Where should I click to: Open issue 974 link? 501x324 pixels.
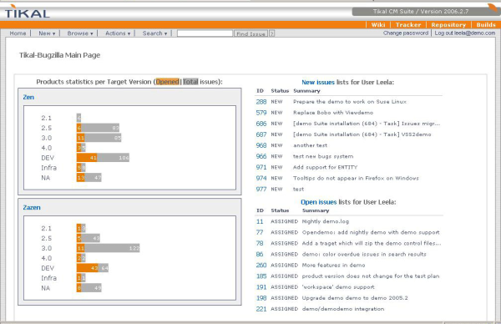point(261,178)
